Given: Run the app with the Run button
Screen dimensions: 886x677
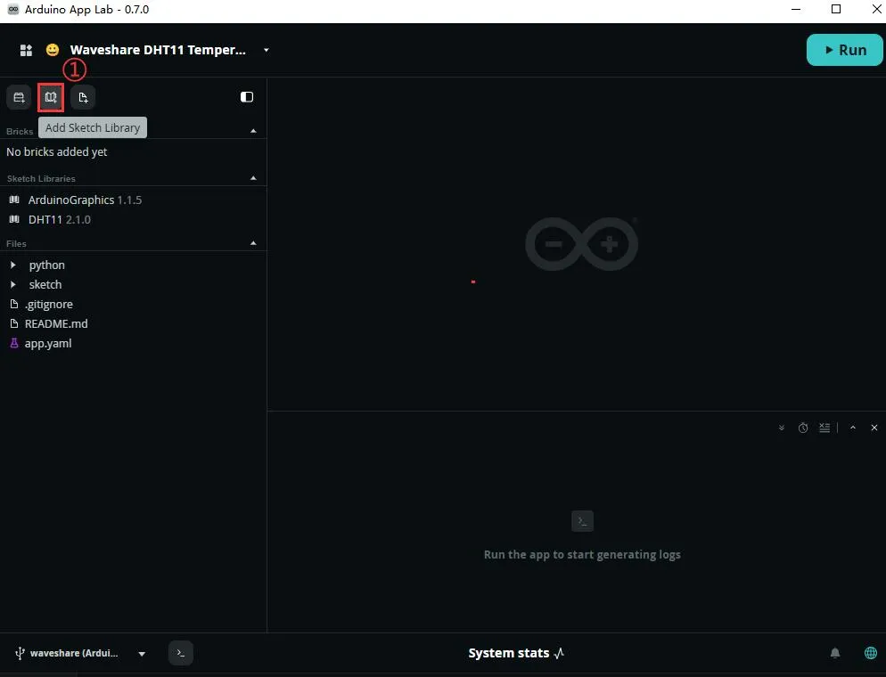Looking at the screenshot, I should (844, 50).
